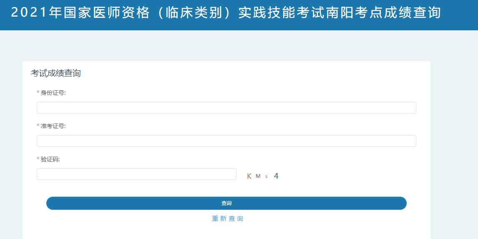Click red asterisk beside 身份证号

coord(38,93)
